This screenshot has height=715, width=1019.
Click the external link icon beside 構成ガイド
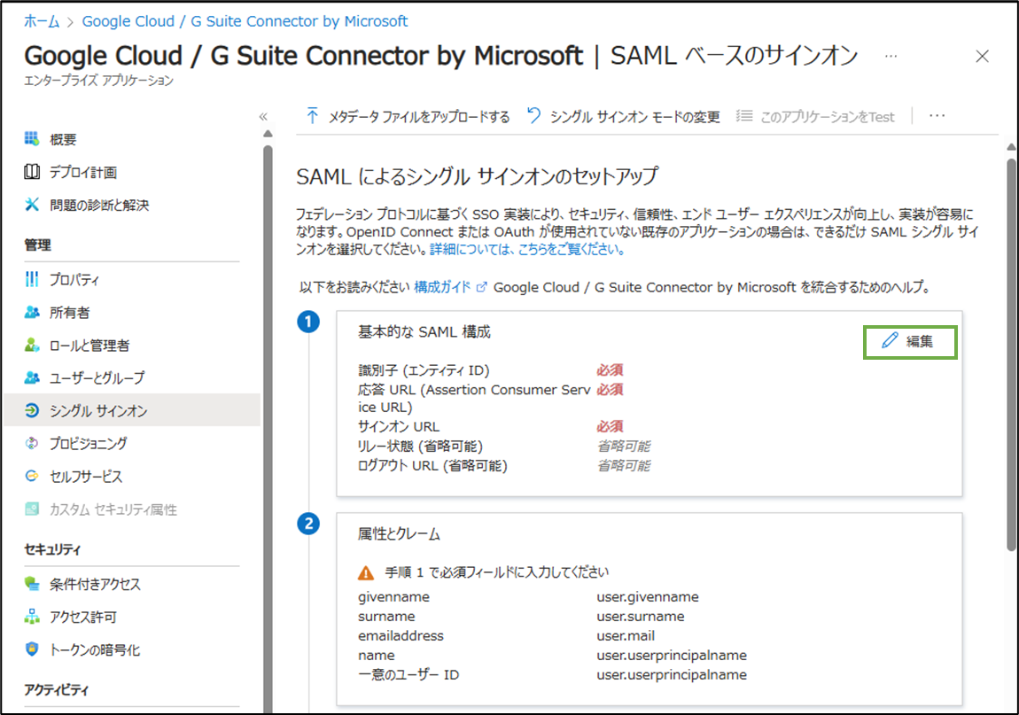[481, 287]
